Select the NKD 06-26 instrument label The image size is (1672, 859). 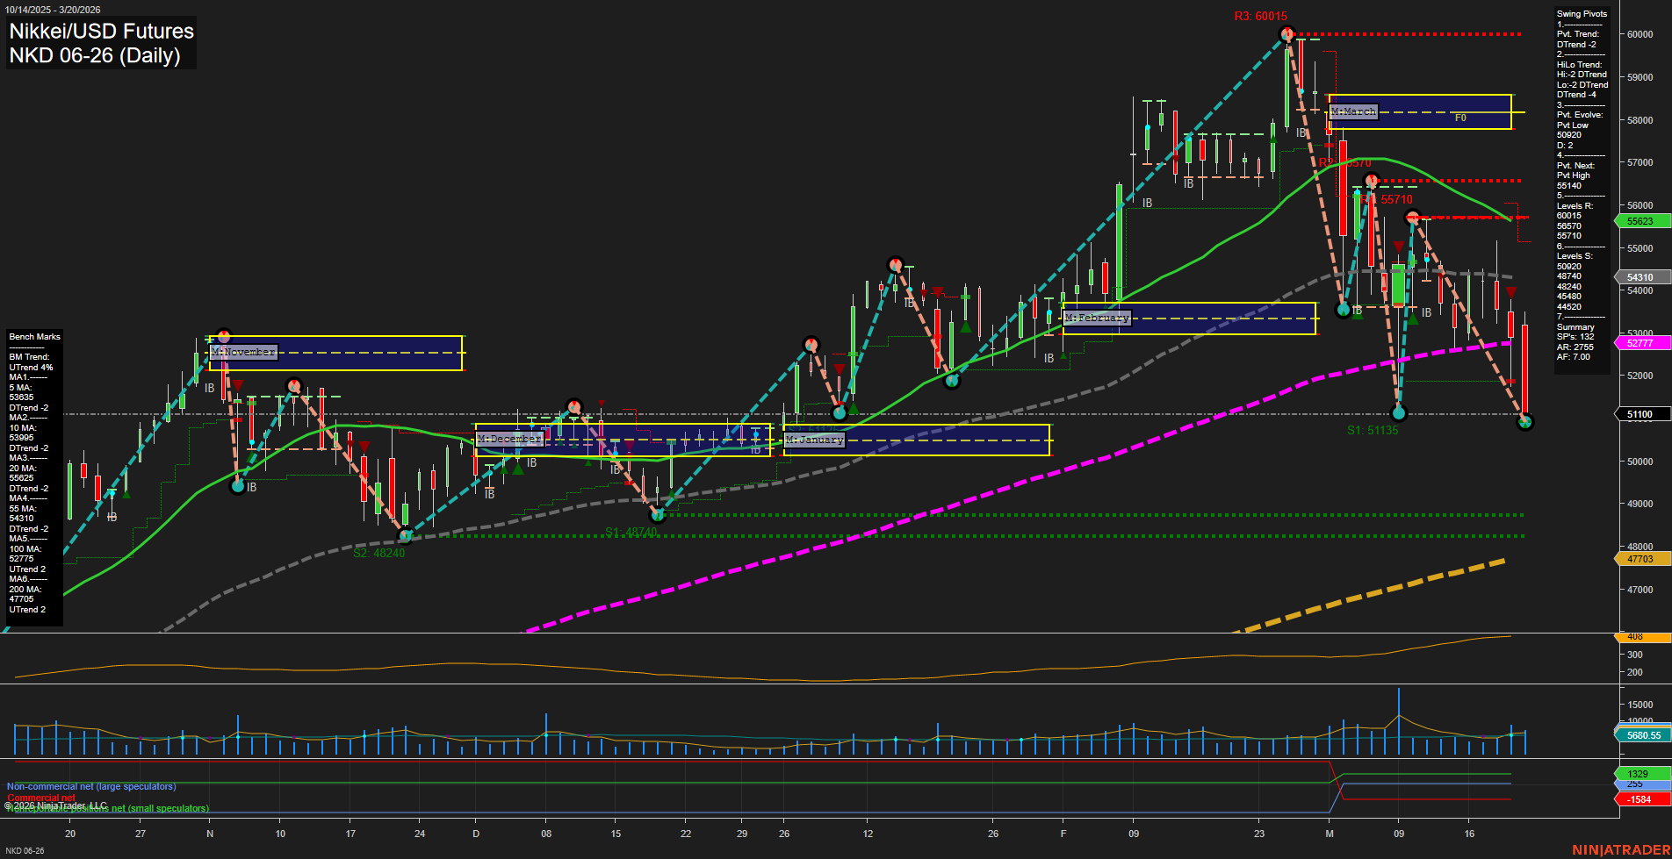pyautogui.click(x=25, y=850)
